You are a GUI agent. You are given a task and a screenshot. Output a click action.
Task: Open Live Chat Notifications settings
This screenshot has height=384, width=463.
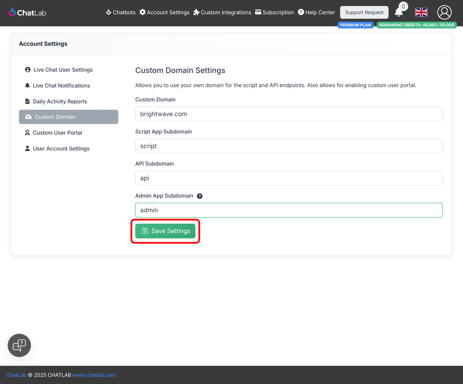click(62, 85)
